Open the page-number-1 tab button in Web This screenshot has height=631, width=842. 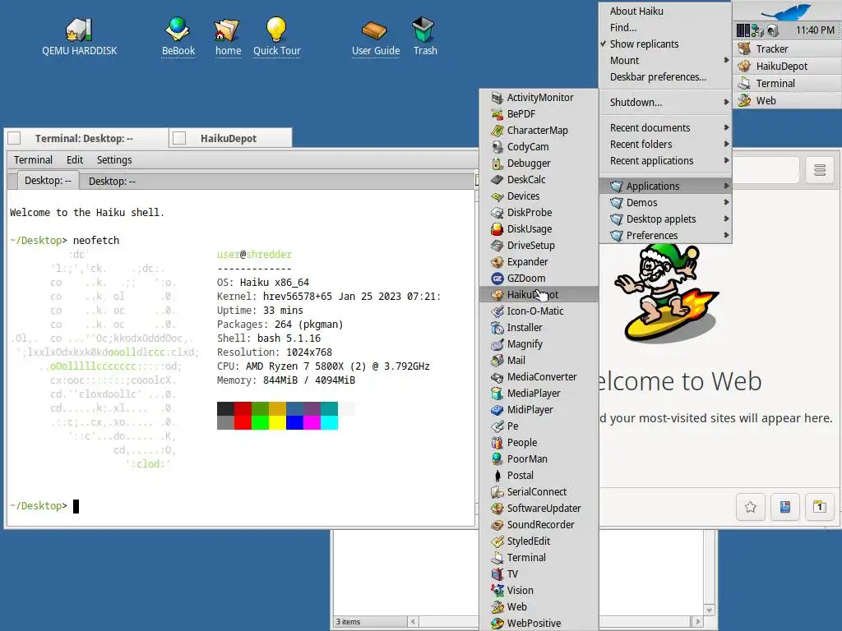click(820, 506)
